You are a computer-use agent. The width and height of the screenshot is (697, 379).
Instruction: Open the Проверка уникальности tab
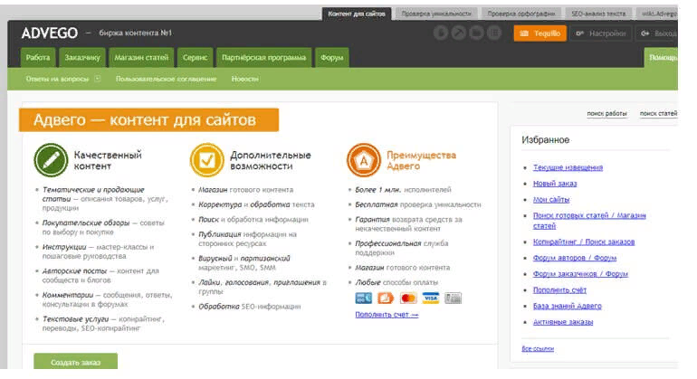tap(436, 14)
